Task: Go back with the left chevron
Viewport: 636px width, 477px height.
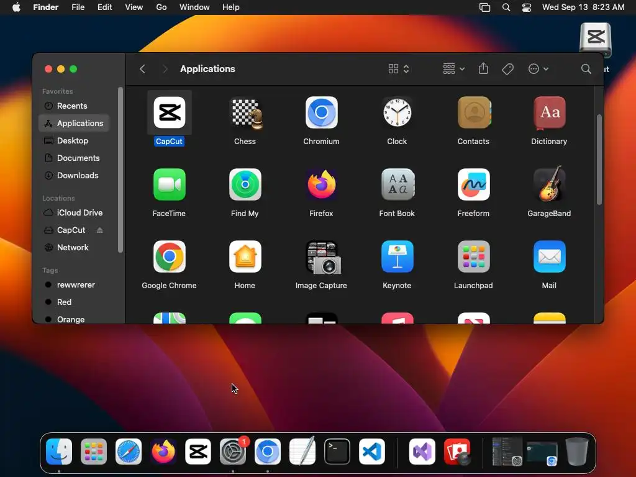Action: click(142, 69)
